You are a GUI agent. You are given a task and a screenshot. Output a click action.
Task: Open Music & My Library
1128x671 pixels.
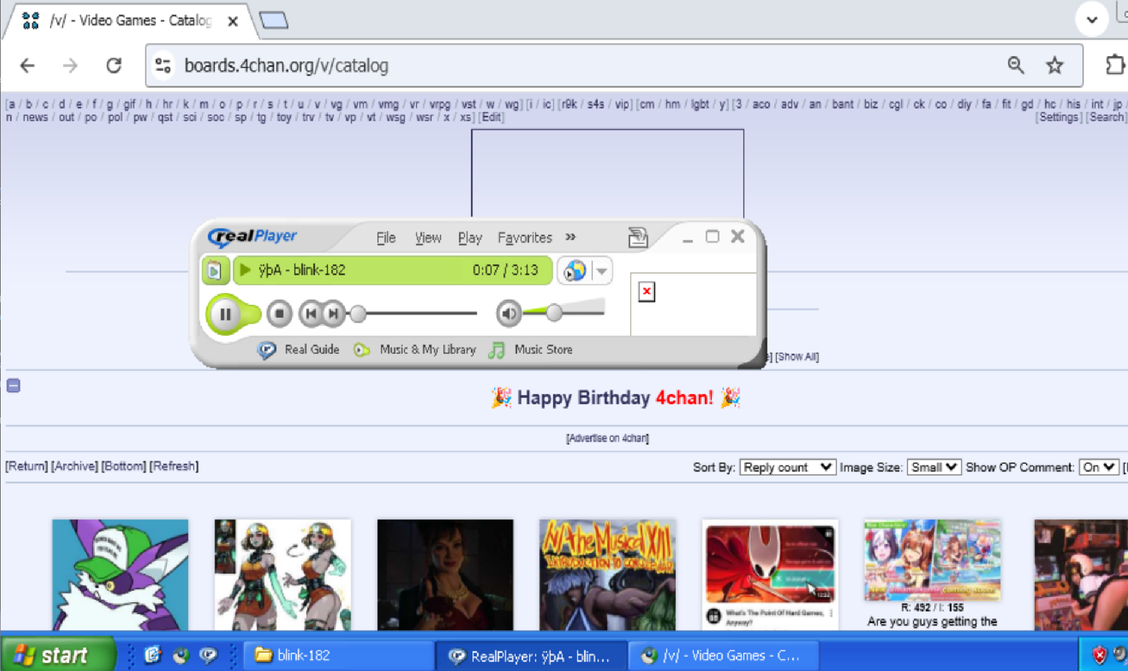coord(415,350)
